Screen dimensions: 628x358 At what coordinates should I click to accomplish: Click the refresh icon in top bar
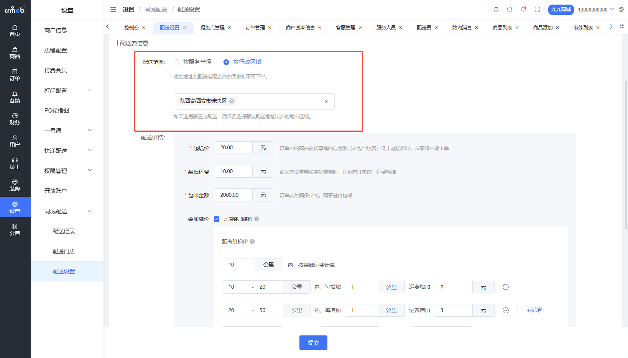496,10
